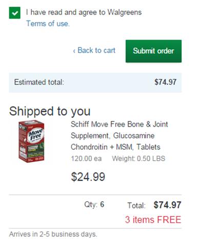This screenshot has width=202, height=244.
Task: Click the $74.97 estimated total amount in blue bar
Action: (x=166, y=82)
